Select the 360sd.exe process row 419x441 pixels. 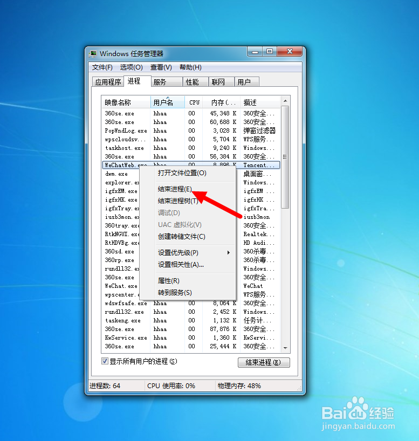point(191,251)
